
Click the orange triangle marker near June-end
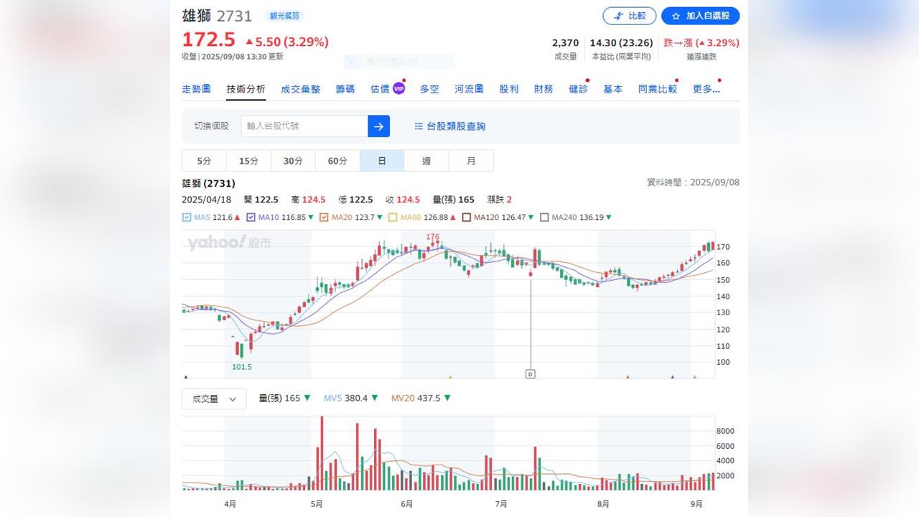point(450,376)
